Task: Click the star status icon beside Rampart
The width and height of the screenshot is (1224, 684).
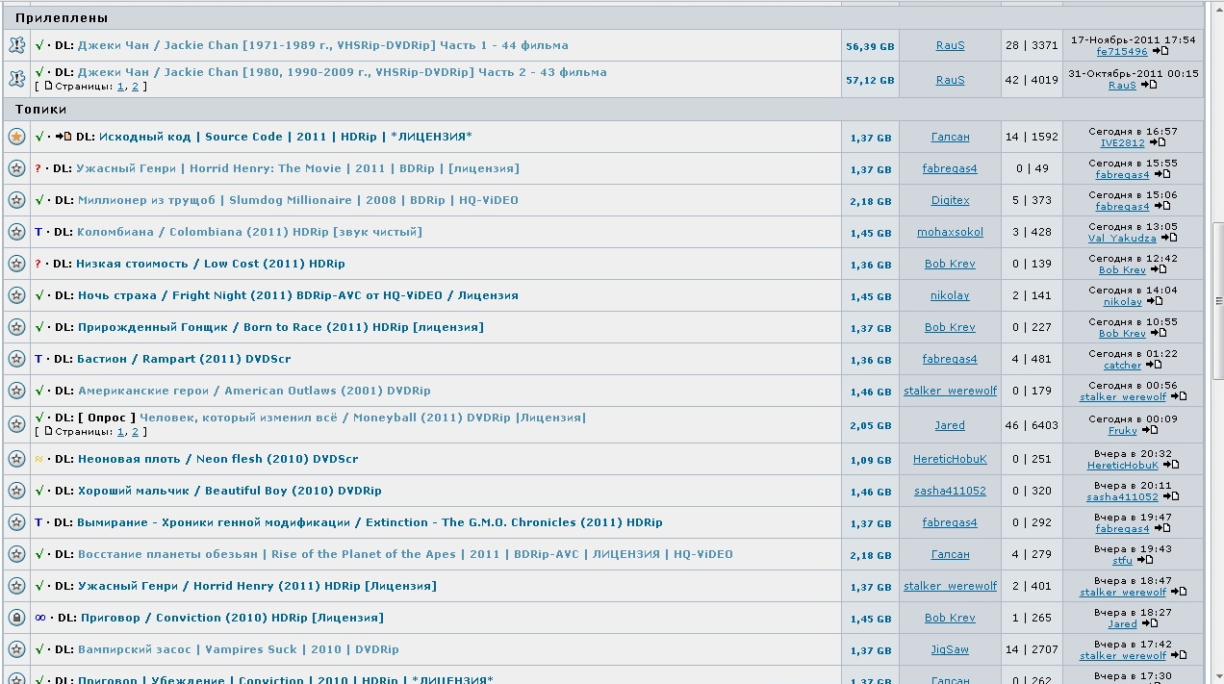Action: [16, 359]
